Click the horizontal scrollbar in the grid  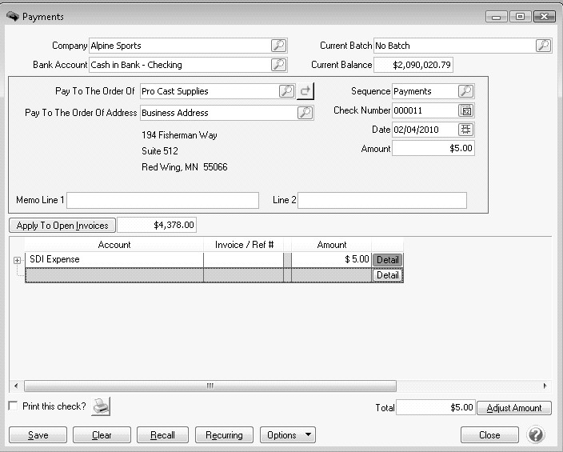(210, 386)
